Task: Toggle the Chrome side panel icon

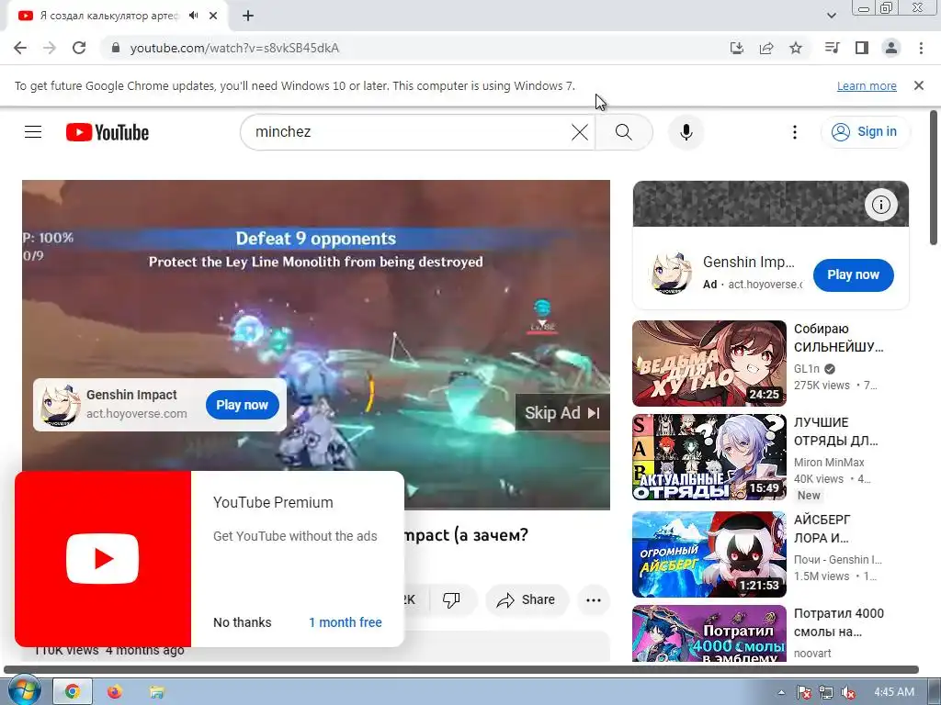Action: click(862, 48)
